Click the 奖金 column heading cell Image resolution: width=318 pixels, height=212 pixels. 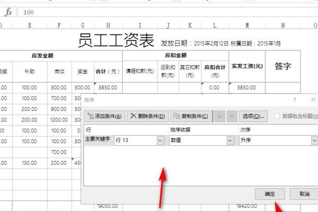[83, 72]
